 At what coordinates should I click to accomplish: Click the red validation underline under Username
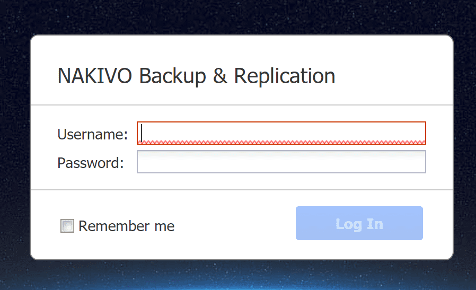[x=281, y=142]
